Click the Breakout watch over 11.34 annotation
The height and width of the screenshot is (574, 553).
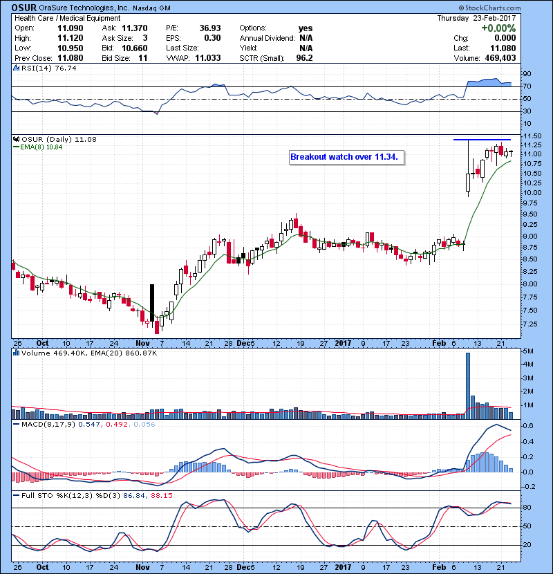(x=346, y=157)
